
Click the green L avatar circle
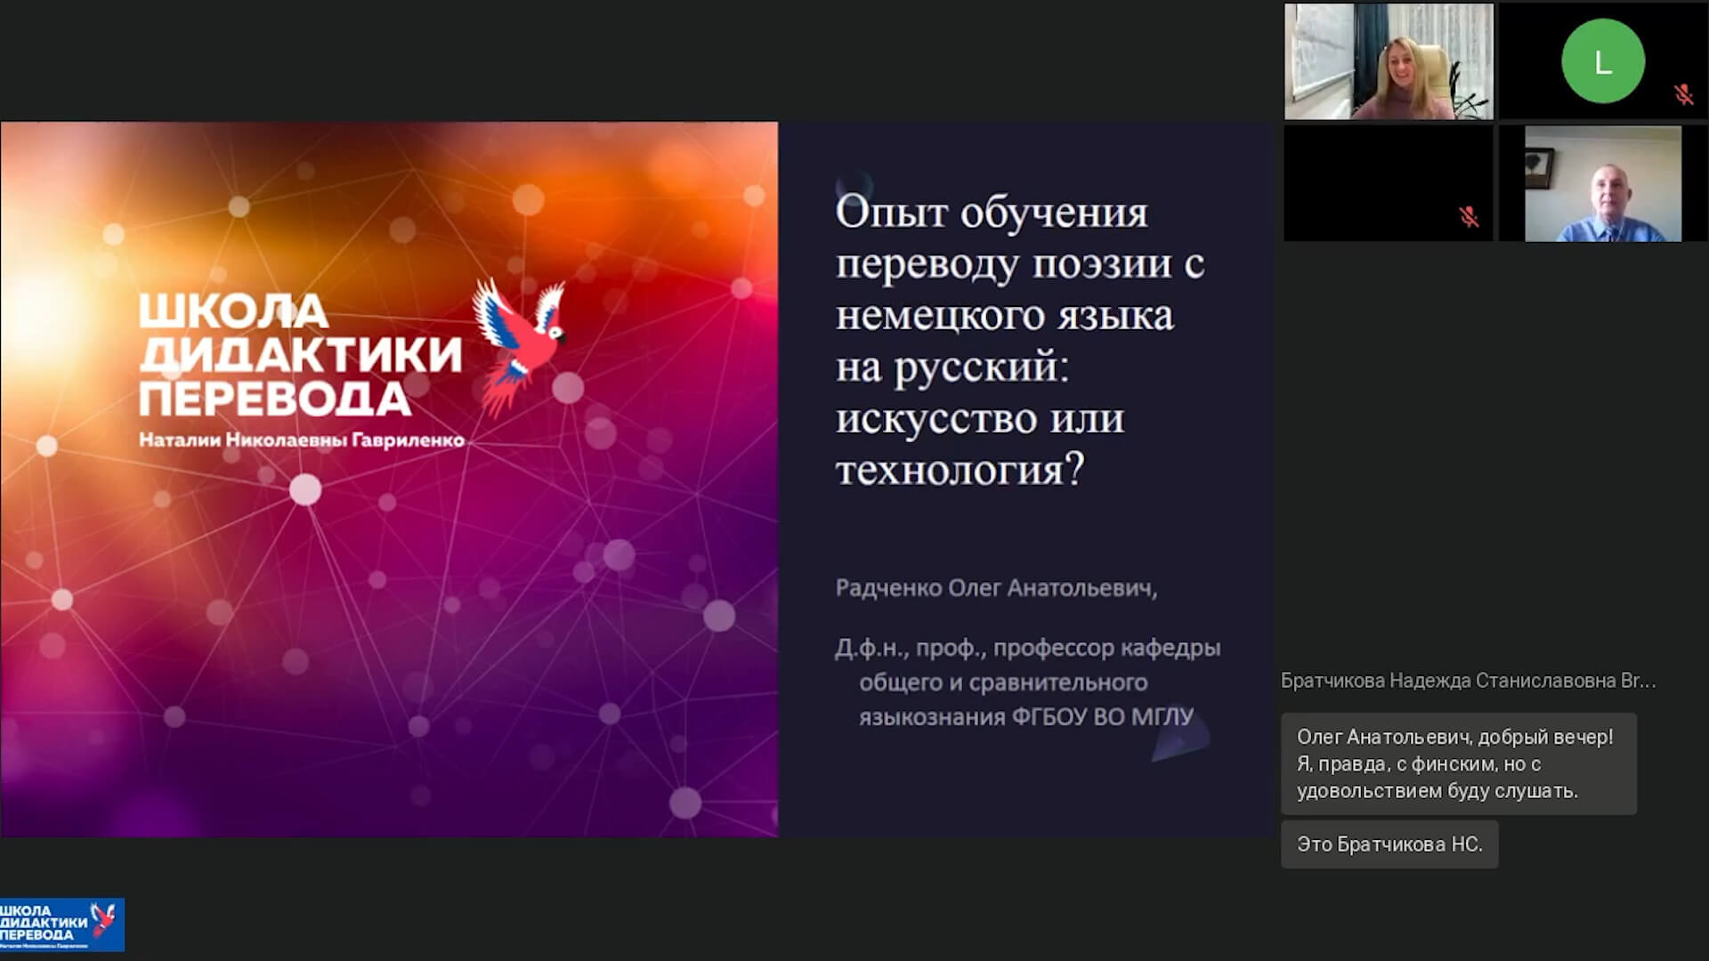[1602, 61]
